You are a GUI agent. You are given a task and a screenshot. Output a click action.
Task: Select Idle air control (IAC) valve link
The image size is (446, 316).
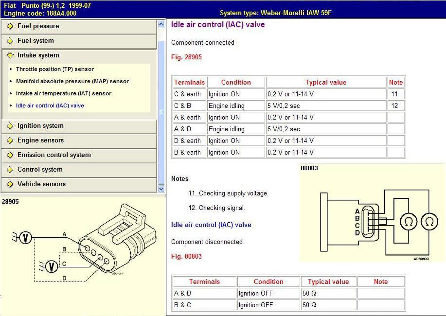click(x=50, y=106)
